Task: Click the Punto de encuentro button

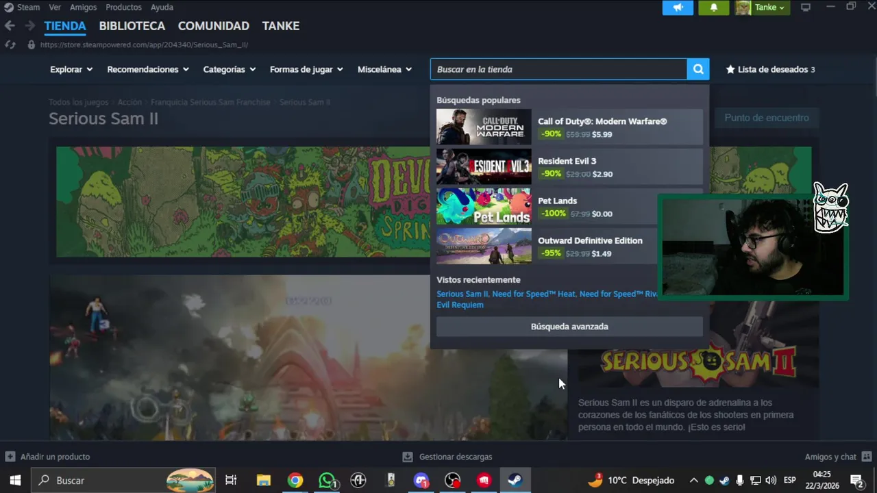Action: (767, 118)
